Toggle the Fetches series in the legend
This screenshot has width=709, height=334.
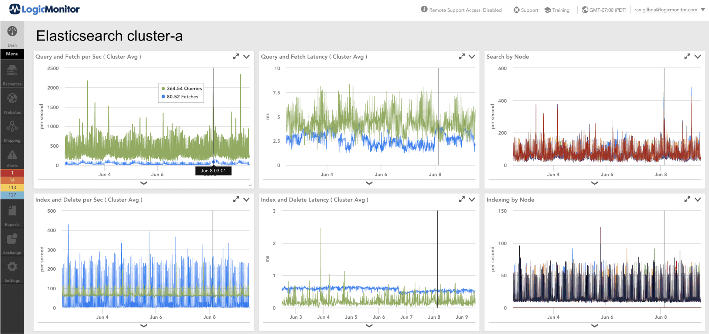pyautogui.click(x=180, y=96)
